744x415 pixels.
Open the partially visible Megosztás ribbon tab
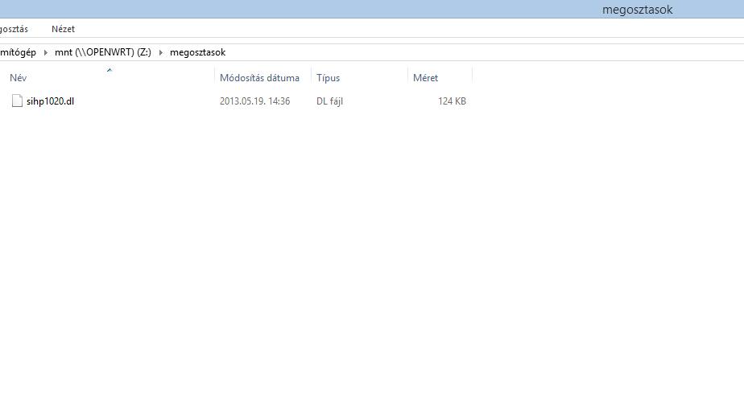(x=14, y=29)
